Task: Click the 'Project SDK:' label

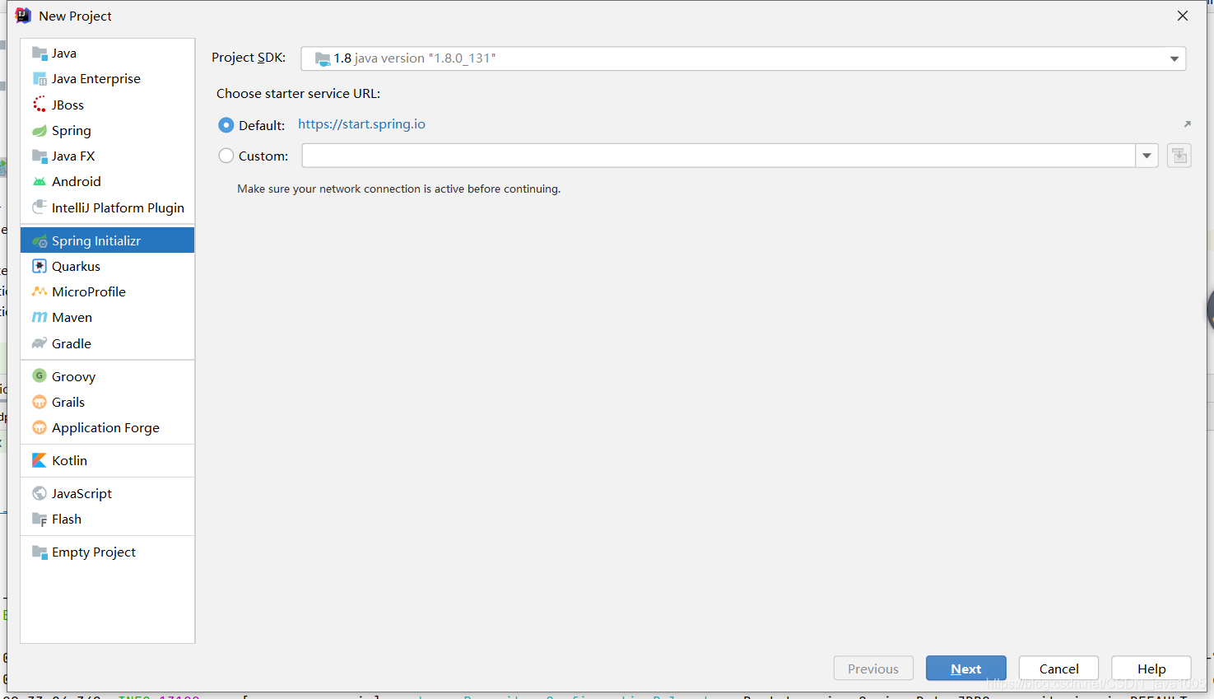Action: 249,58
